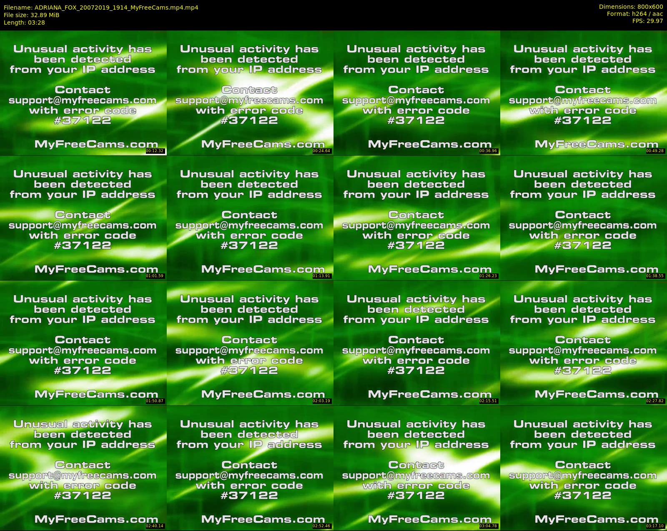Image resolution: width=667 pixels, height=531 pixels.
Task: Pick the thumbnail frame stamped 02:52.46
Action: coord(250,468)
